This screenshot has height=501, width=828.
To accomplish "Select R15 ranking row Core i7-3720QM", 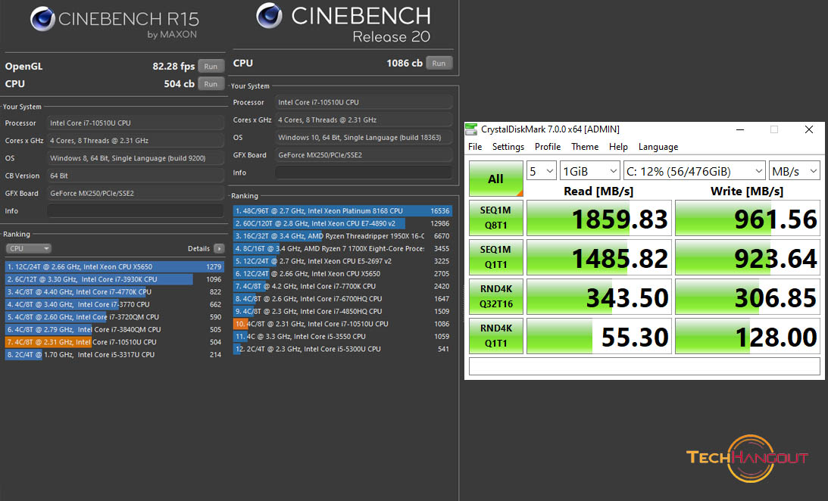I will coord(114,317).
